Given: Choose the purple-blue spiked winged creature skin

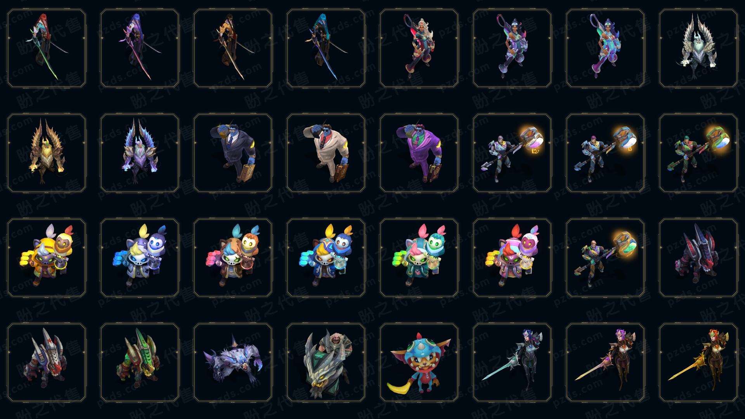Looking at the screenshot, I should [x=140, y=153].
